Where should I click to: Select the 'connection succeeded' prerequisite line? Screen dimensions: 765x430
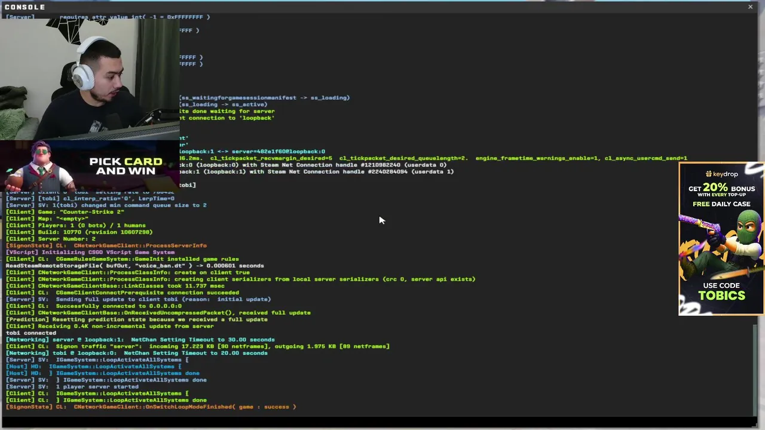[123, 293]
